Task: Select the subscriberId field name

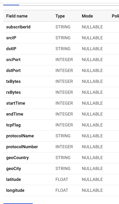Action: [x=18, y=27]
